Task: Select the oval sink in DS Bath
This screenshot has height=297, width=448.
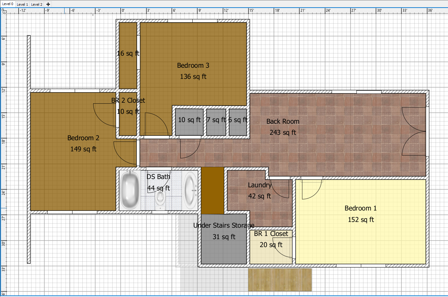Action: (190, 190)
